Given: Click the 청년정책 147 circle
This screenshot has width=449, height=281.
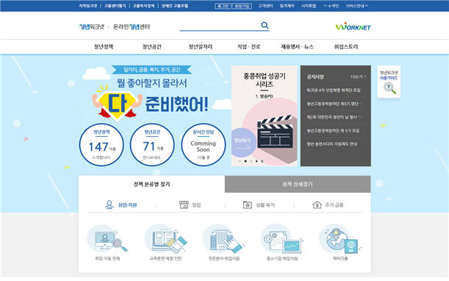Looking at the screenshot, I should 101,145.
